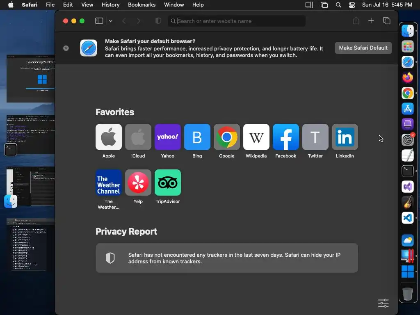
Task: Expand the tab group dropdown arrow
Action: pos(111,21)
